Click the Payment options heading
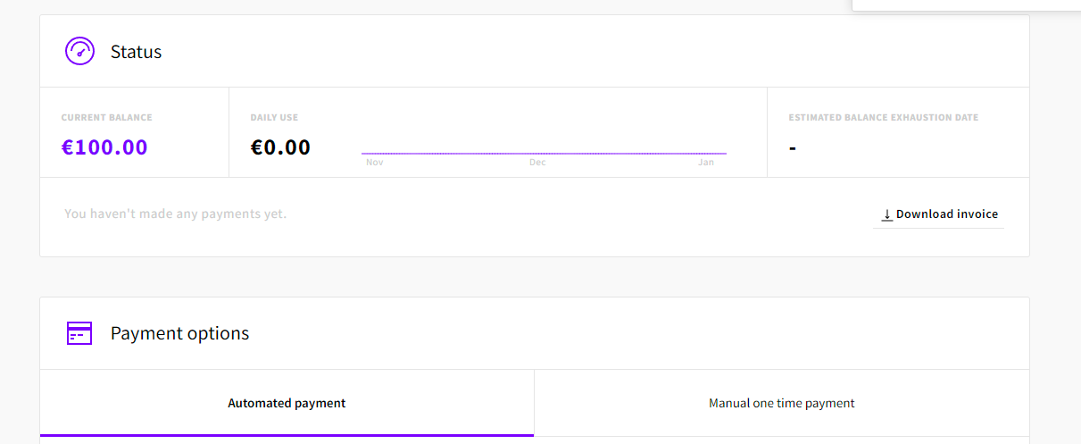The width and height of the screenshot is (1081, 444). tap(179, 333)
